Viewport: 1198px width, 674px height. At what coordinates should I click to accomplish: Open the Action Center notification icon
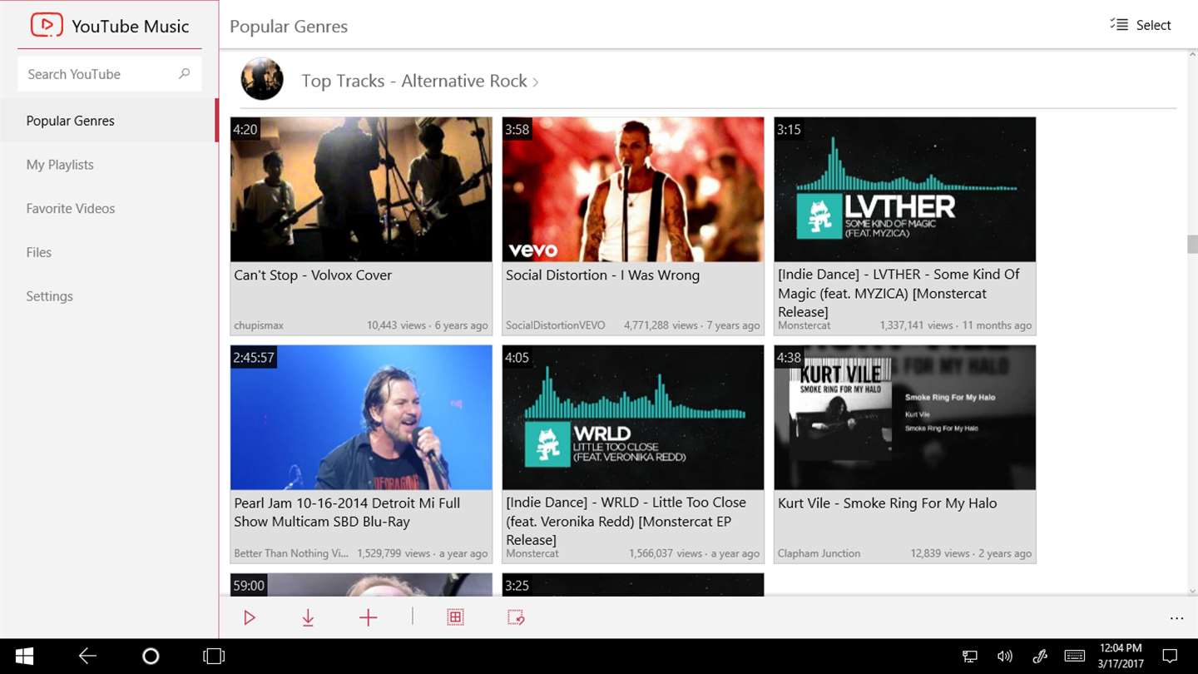tap(1169, 657)
